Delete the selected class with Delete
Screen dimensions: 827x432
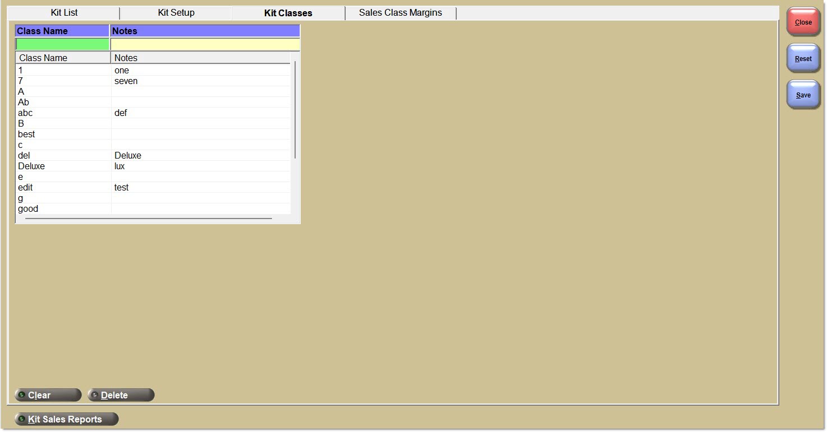(x=121, y=395)
